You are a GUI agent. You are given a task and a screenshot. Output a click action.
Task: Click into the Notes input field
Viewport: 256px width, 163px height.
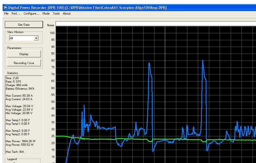pos(156,24)
